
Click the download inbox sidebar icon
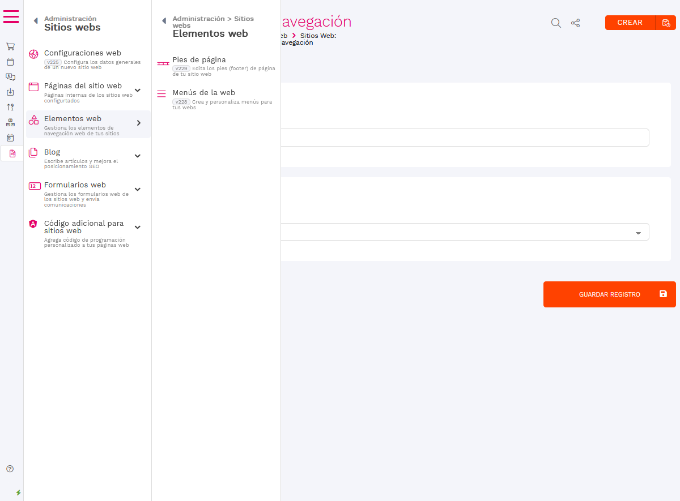[10, 92]
